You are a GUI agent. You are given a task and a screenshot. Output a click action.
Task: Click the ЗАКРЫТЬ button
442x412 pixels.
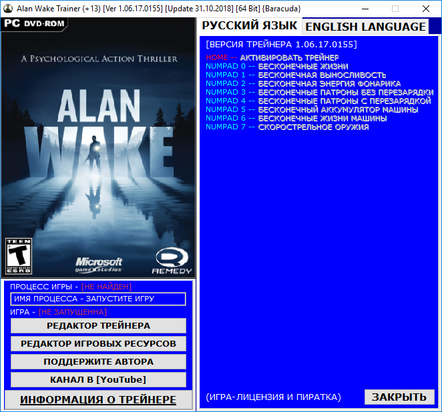tap(399, 397)
